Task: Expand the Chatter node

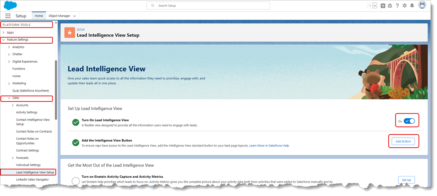Action: point(9,54)
